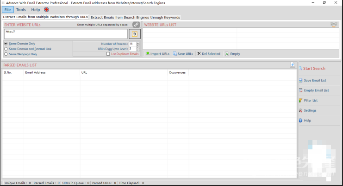Click the Occurences column header
The width and height of the screenshot is (343, 186).
(x=178, y=72)
